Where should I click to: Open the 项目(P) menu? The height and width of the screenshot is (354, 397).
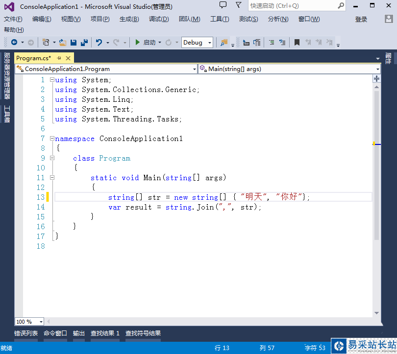coord(100,19)
